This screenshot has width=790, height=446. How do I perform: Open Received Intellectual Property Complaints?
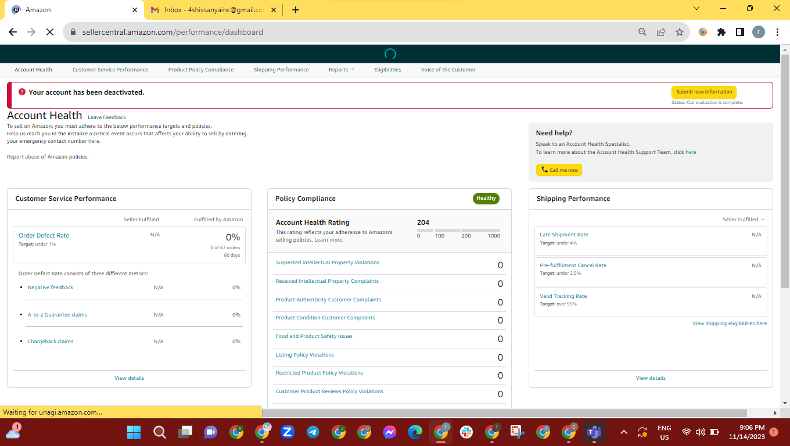click(327, 281)
